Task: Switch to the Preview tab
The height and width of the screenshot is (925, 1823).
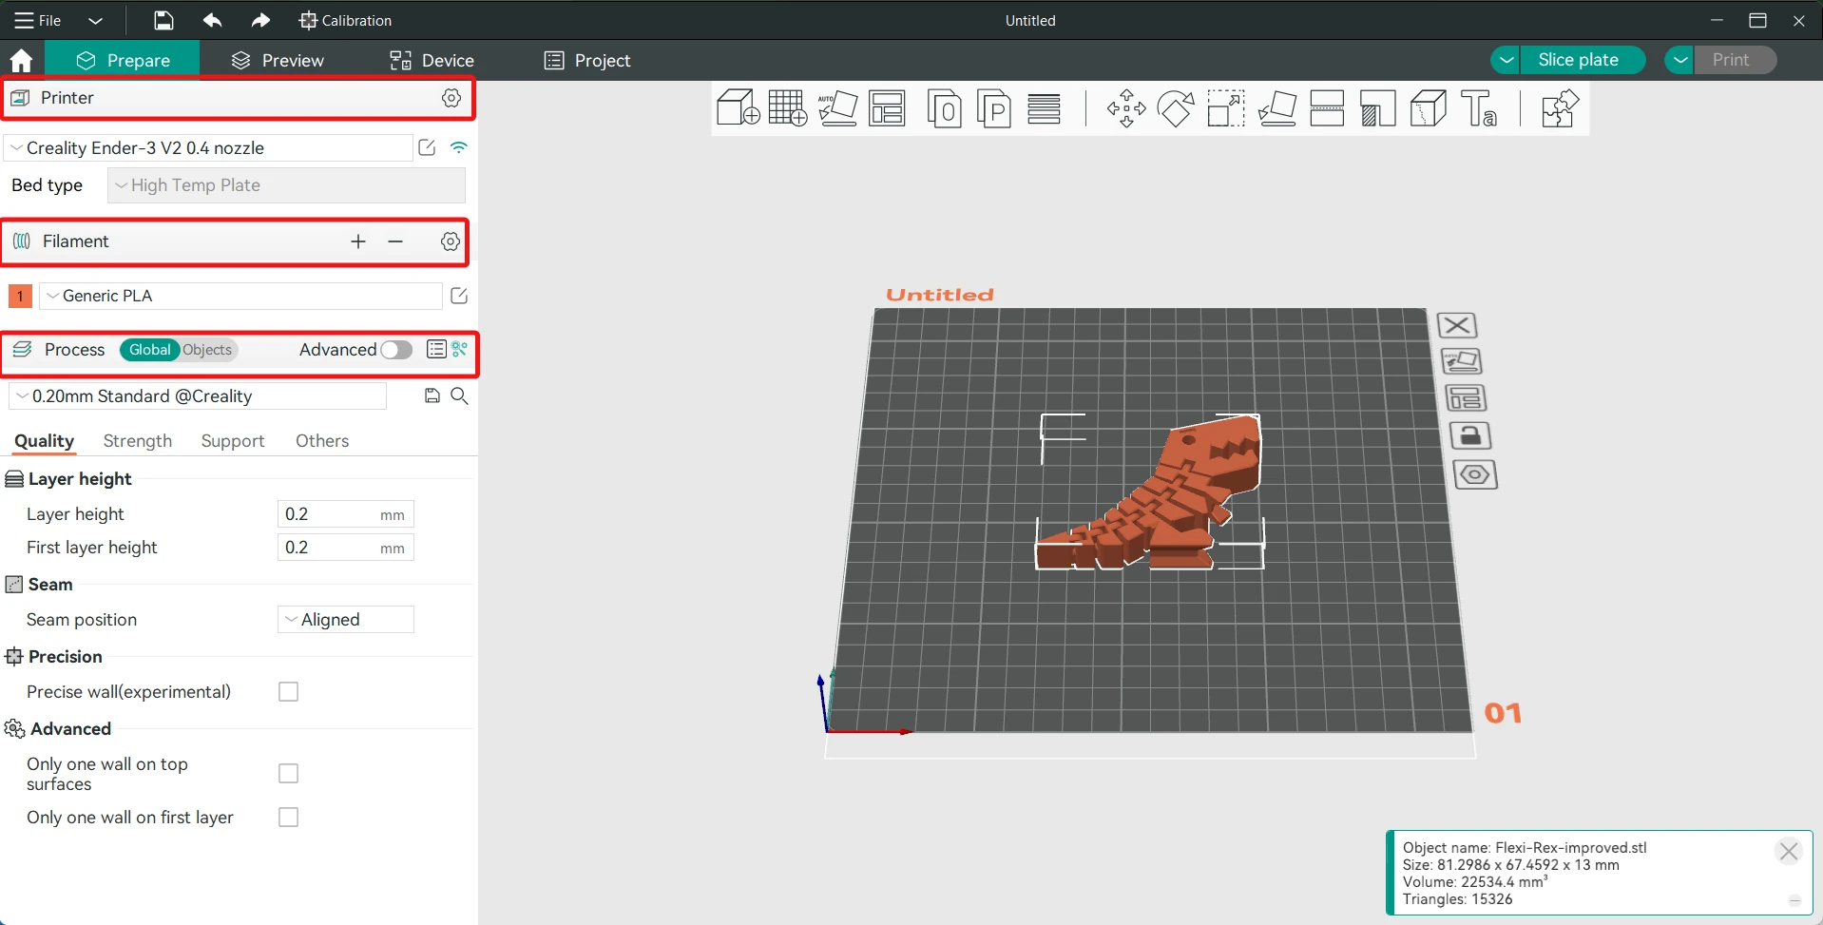Action: [278, 60]
